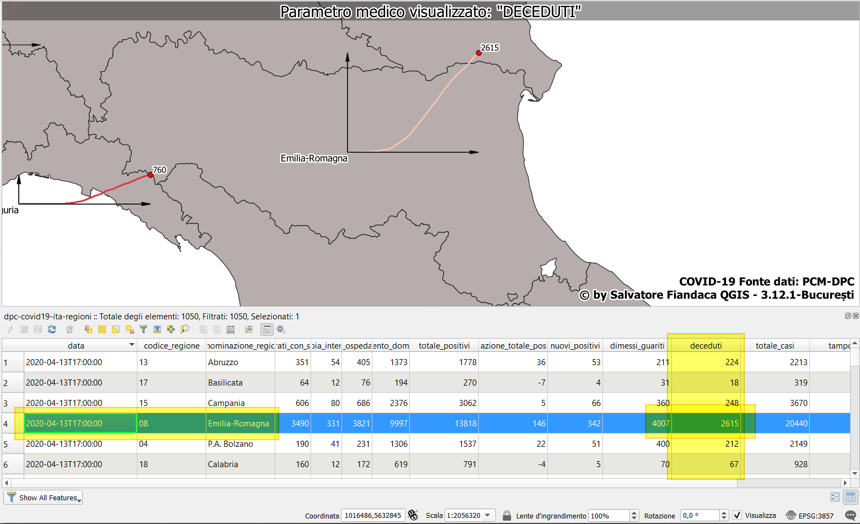
Task: Open CRS settings via EPSG:3857 button
Action: 810,515
